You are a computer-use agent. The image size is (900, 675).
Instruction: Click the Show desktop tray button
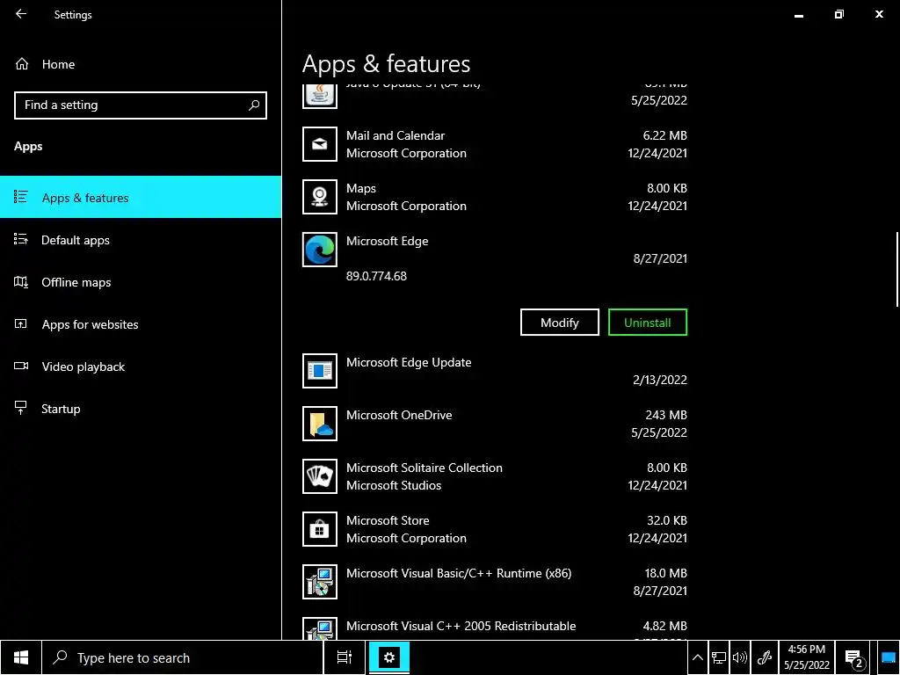pyautogui.click(x=888, y=657)
